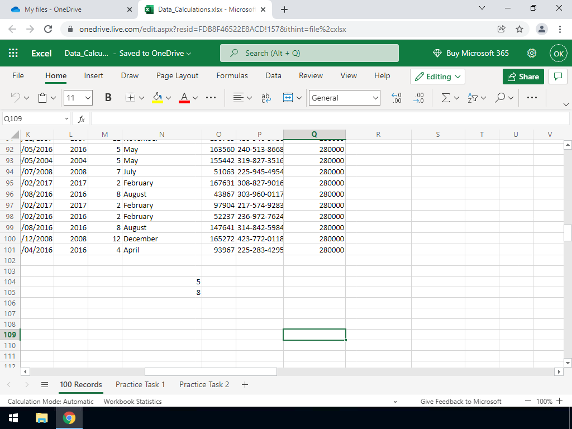Expand the Paste options dropdown arrow
Screen dimensions: 572x429
pyautogui.click(x=53, y=98)
